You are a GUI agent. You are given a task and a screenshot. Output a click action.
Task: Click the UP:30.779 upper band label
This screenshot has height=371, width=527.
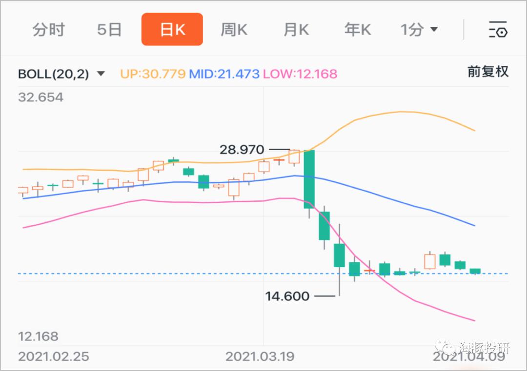(153, 74)
